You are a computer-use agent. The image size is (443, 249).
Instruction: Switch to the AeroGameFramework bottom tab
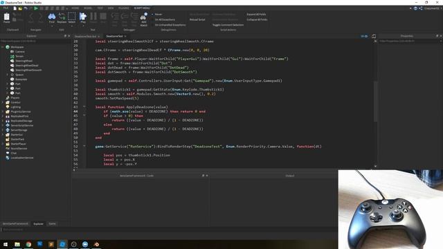(15, 224)
